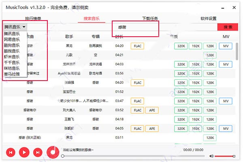Click the red 搜索 button
Viewport: 243px width, 162px height.
(228, 27)
